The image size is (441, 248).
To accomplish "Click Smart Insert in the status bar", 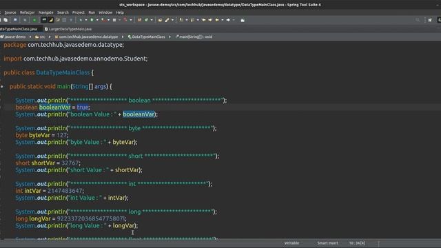I will click(328, 243).
